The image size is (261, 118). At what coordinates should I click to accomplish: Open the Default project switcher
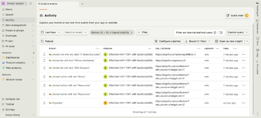click(17, 4)
